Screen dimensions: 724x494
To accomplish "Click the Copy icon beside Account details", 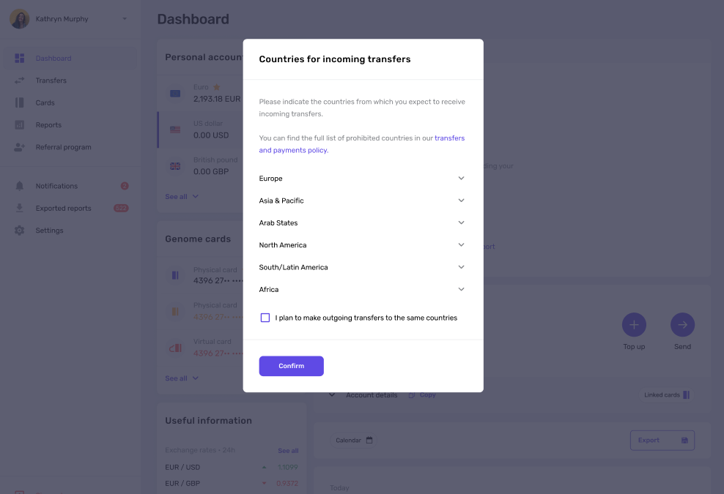I will coord(412,395).
